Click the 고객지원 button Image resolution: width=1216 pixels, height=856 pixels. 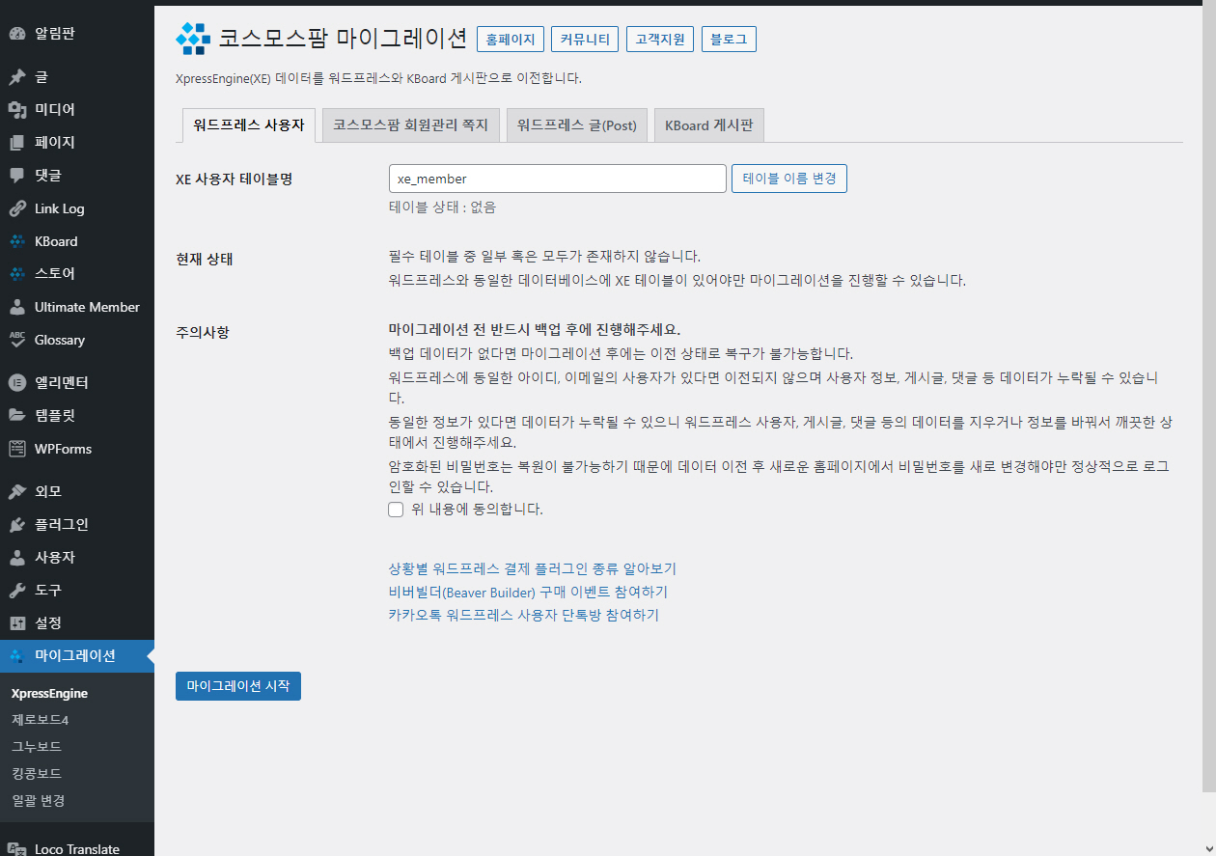click(x=660, y=40)
